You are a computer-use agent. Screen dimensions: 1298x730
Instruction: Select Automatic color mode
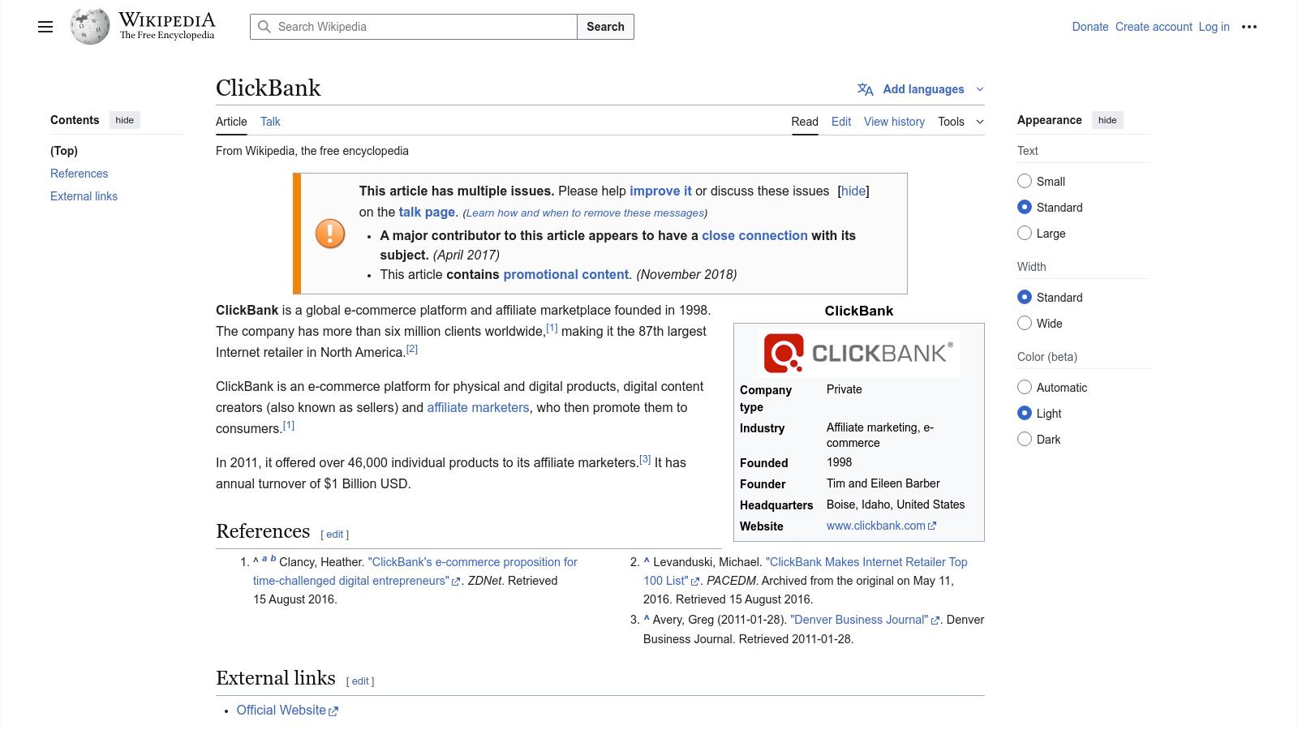(1025, 387)
